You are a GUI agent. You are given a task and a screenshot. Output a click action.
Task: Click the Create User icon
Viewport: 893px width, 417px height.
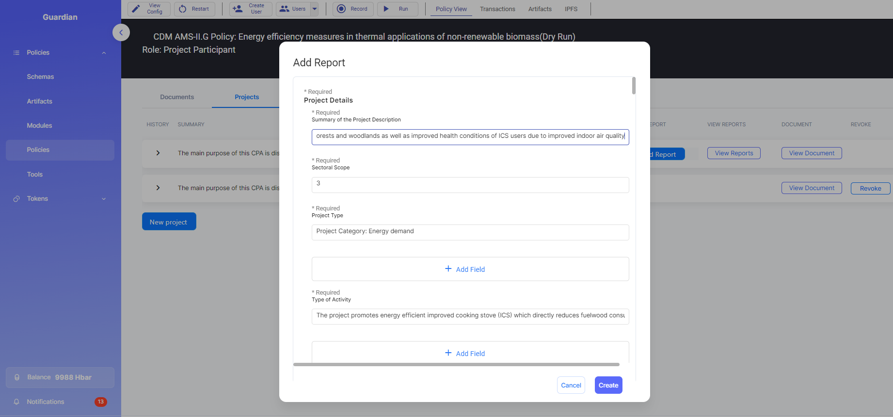coord(238,9)
